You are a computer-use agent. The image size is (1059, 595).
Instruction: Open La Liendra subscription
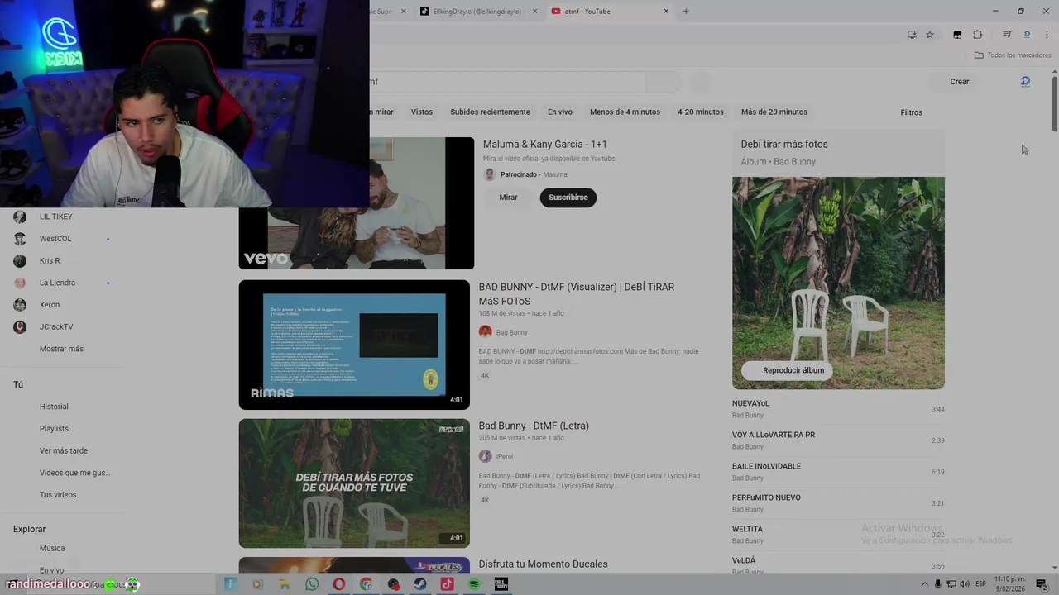[x=57, y=283]
